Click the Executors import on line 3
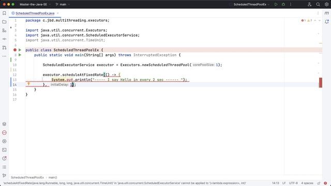 (66, 30)
